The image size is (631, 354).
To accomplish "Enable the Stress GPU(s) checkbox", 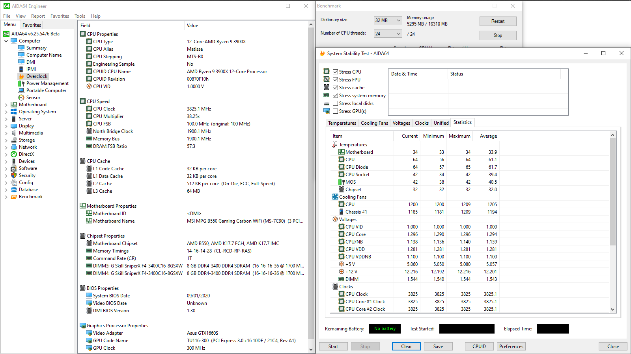I will click(x=335, y=111).
